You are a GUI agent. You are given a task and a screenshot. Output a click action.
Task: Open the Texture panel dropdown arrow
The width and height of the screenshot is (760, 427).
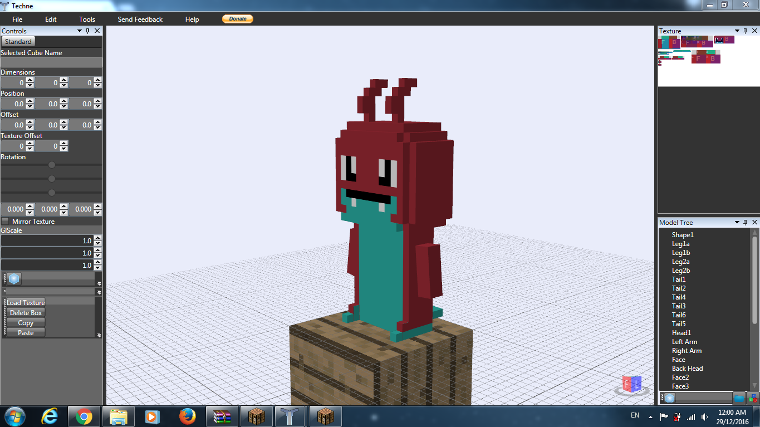pos(737,31)
